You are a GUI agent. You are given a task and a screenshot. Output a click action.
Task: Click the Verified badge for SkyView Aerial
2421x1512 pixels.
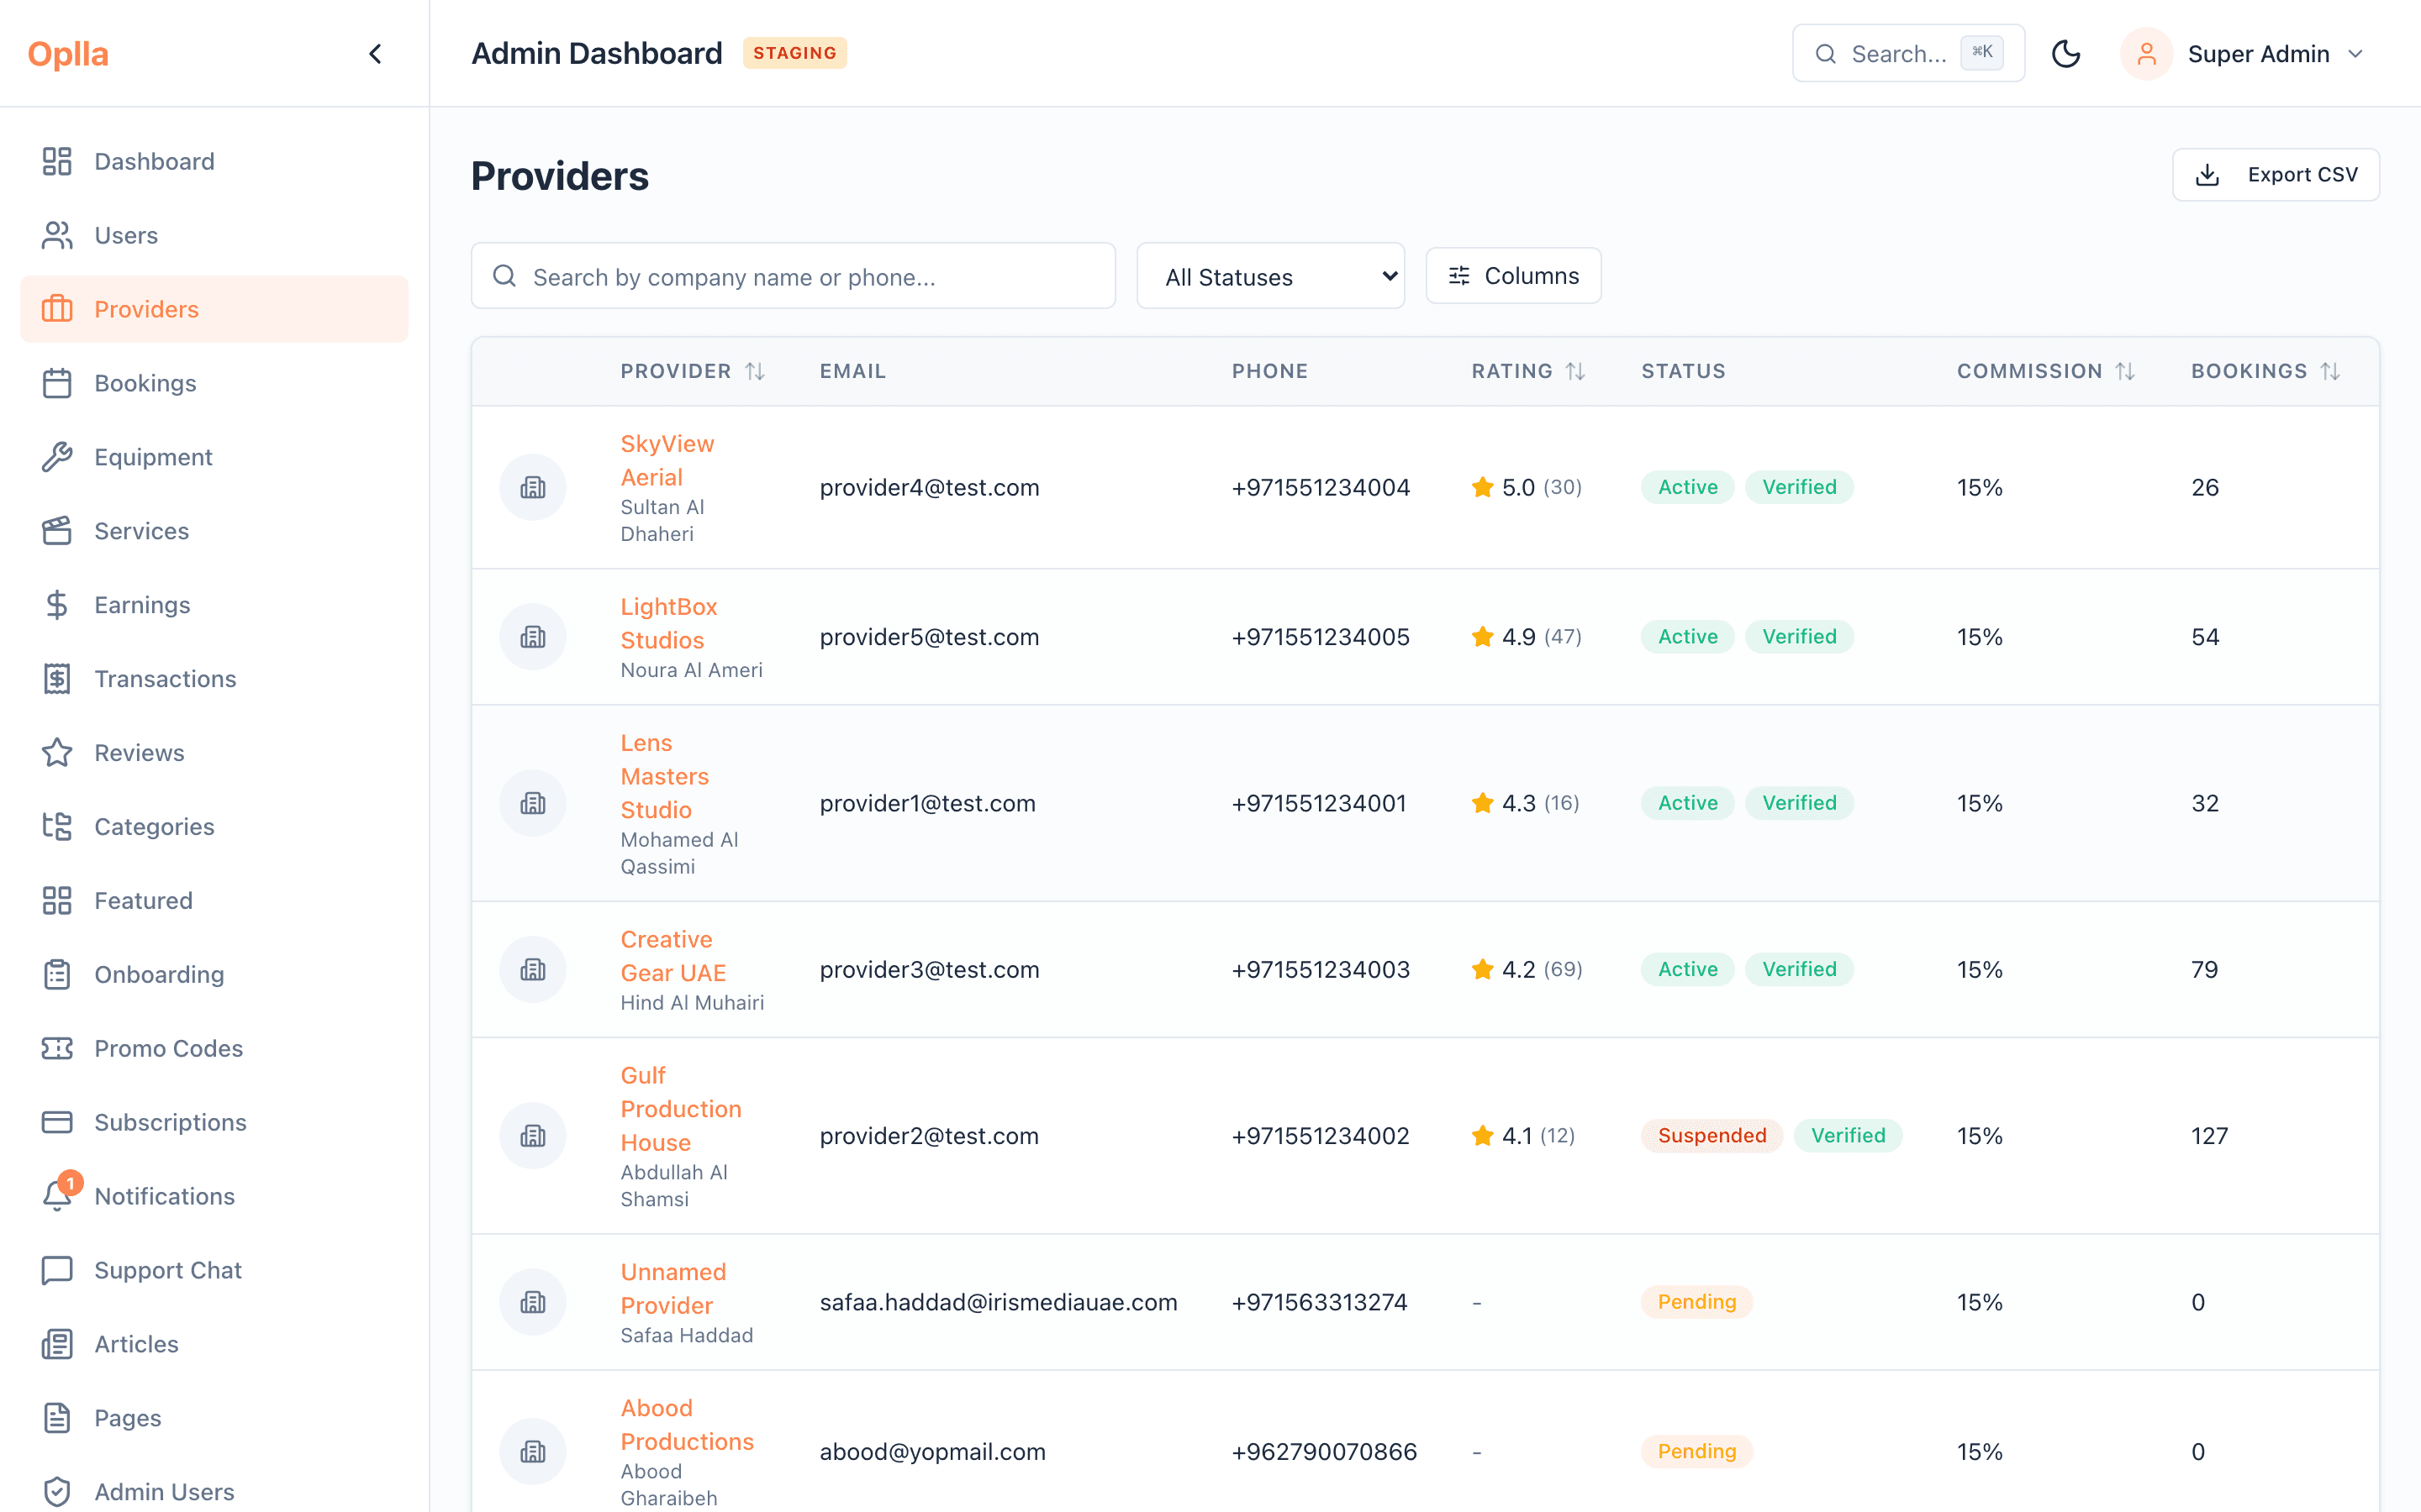pos(1799,487)
